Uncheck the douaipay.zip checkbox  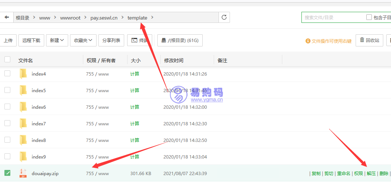tap(7, 173)
